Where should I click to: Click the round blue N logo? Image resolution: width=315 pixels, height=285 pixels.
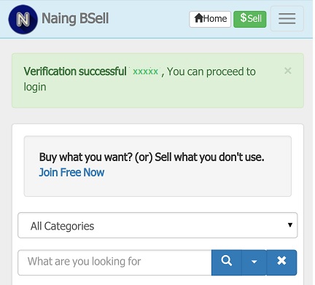tap(23, 19)
